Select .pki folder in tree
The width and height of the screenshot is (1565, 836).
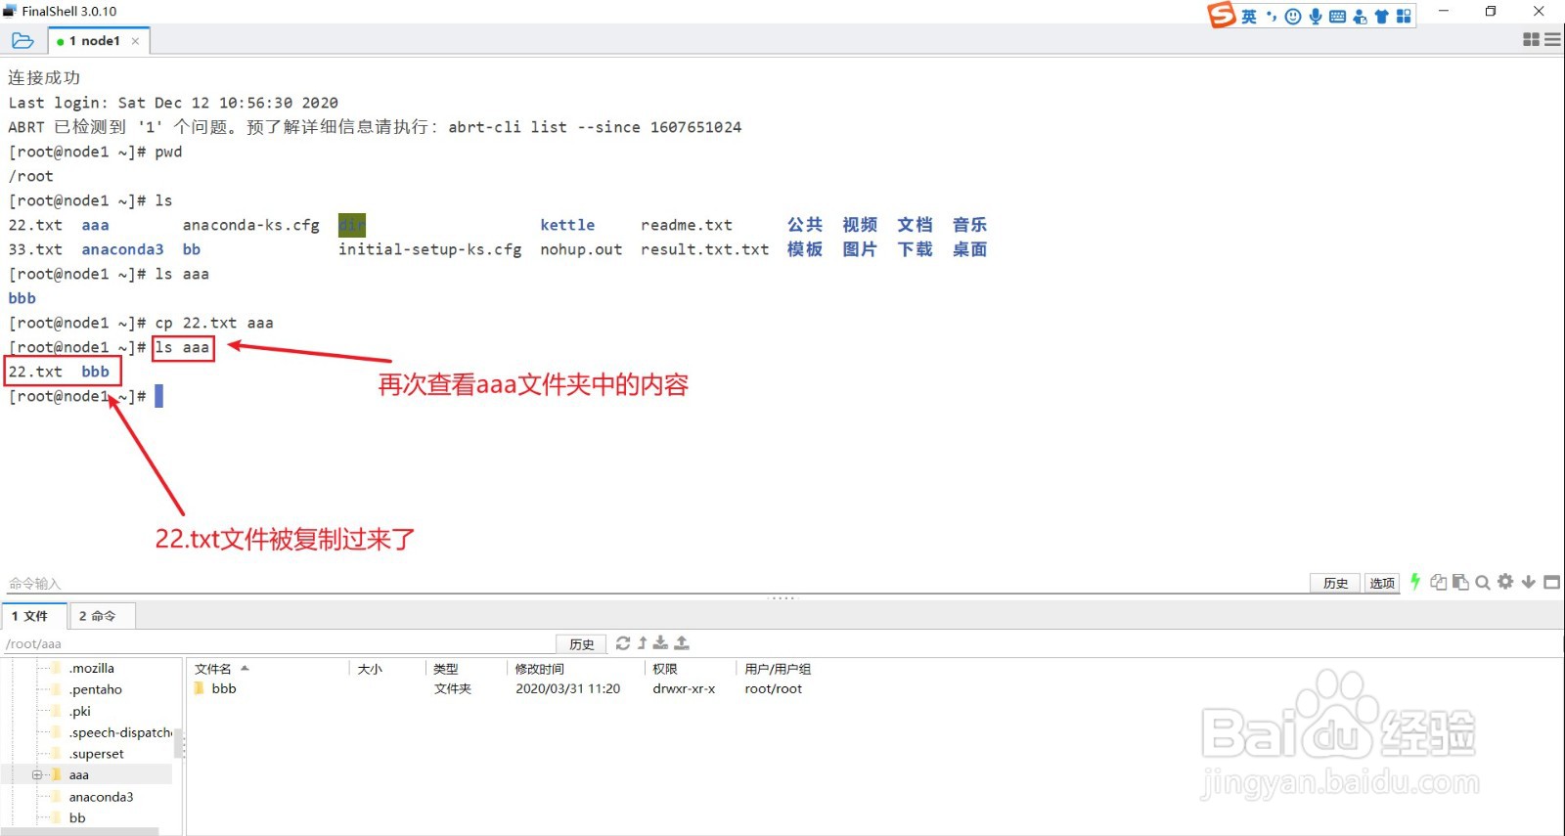79,712
